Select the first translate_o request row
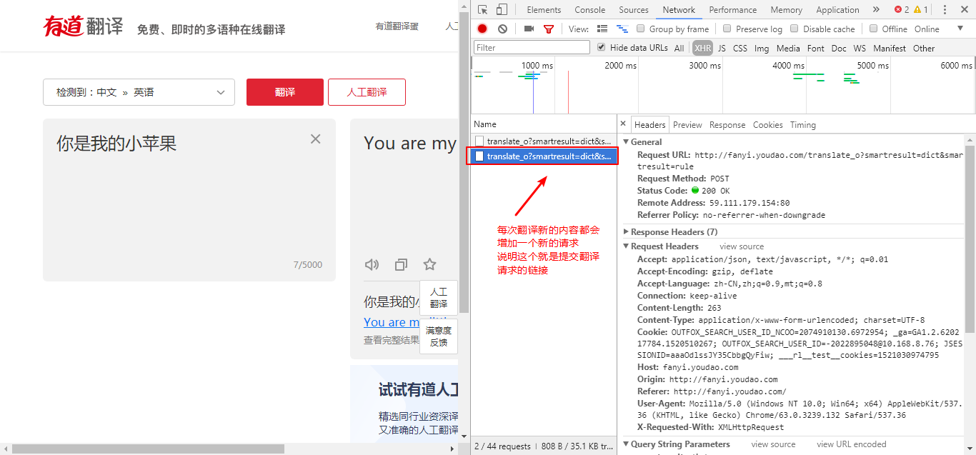Viewport: 976px width, 455px height. (x=544, y=141)
